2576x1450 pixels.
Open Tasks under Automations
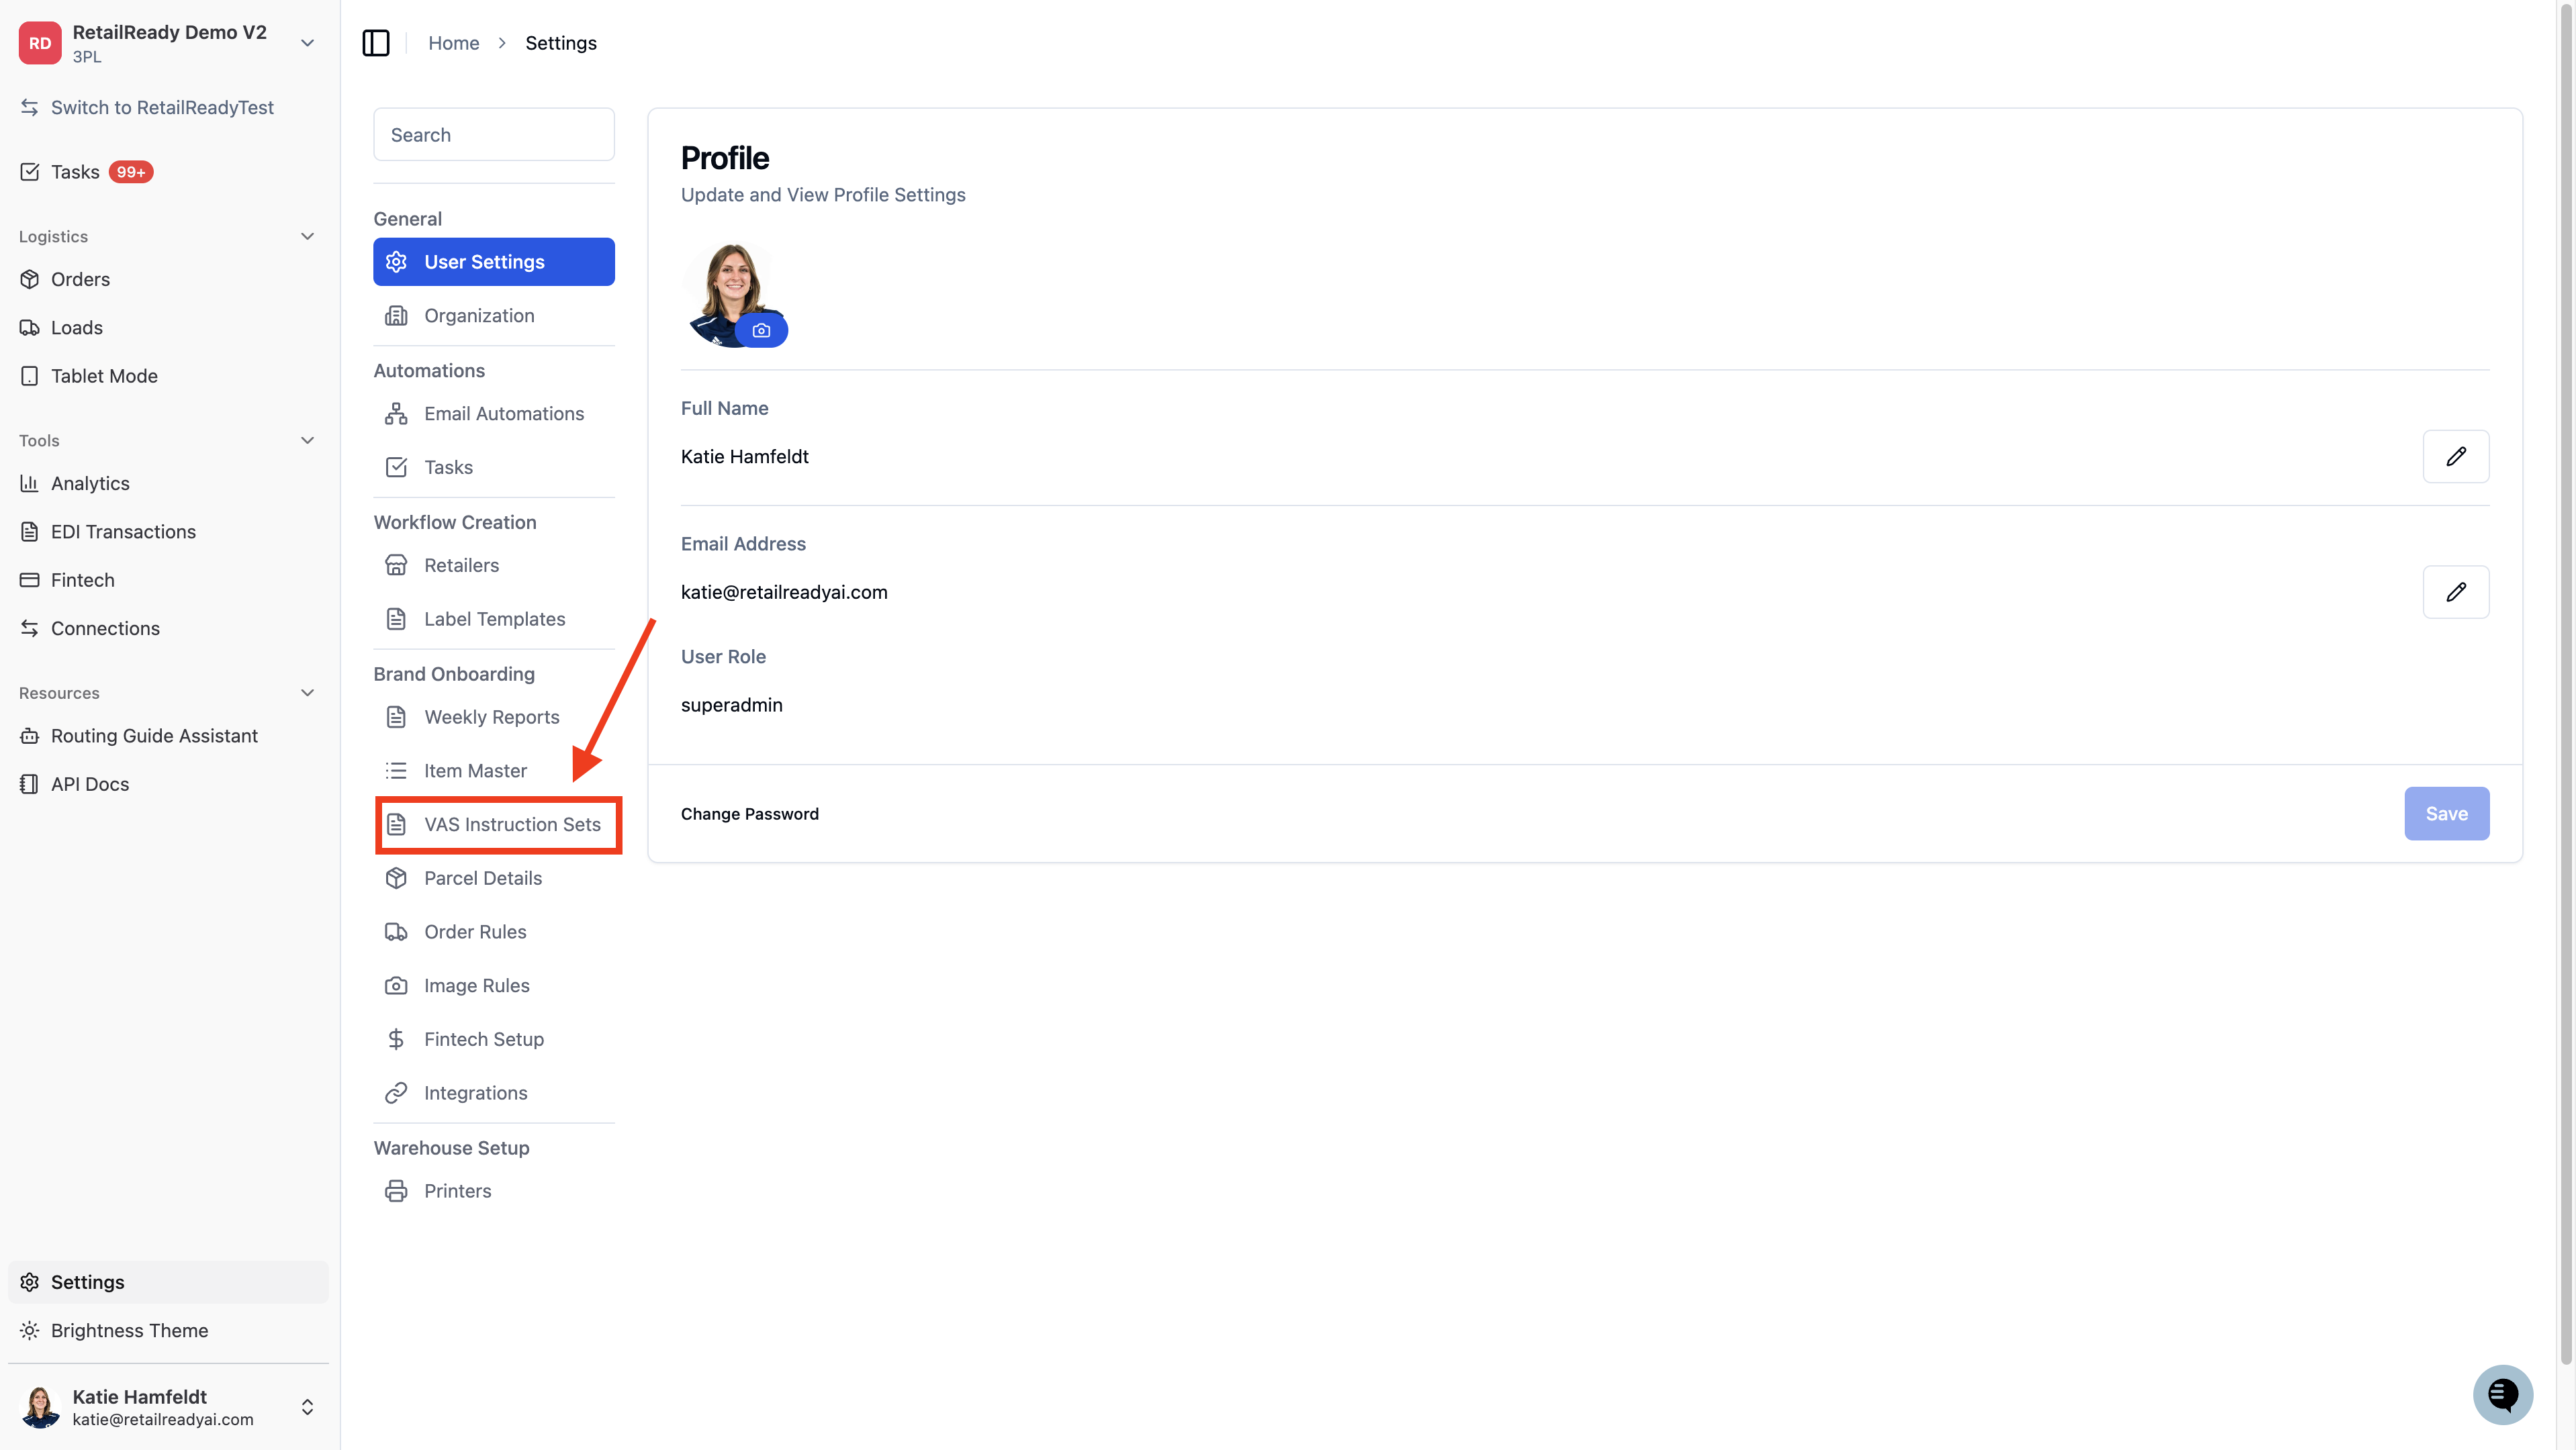494,468
